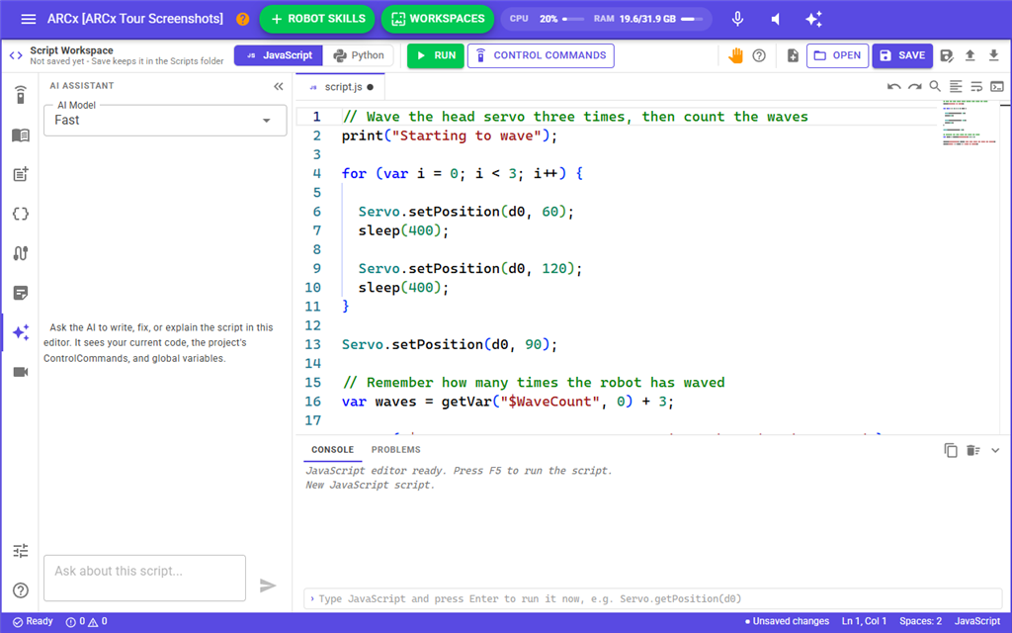Undo the last editor change

[x=893, y=87]
